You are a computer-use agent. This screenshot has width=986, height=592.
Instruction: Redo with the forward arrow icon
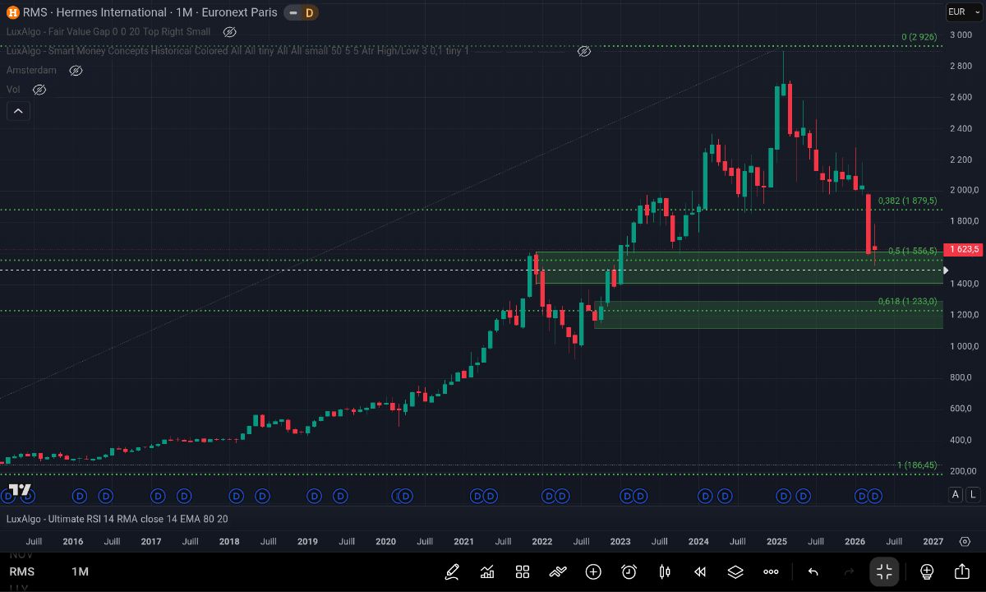pyautogui.click(x=849, y=571)
